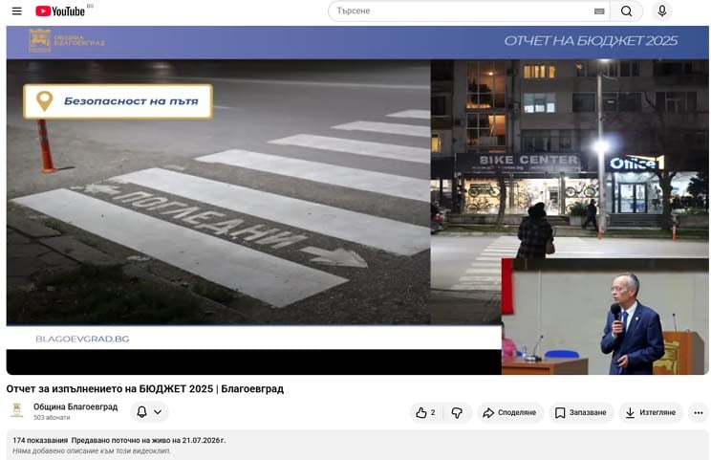Click the Споделяне share button
Viewport: 711px width, 460px height.
509,412
